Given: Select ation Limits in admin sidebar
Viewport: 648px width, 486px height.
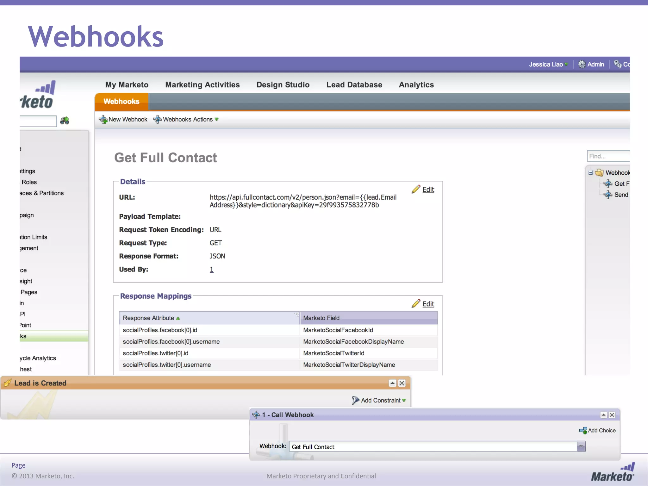Looking at the screenshot, I should pyautogui.click(x=33, y=237).
